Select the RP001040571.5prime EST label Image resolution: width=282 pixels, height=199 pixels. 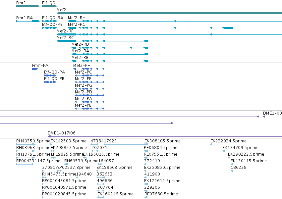coord(64,188)
